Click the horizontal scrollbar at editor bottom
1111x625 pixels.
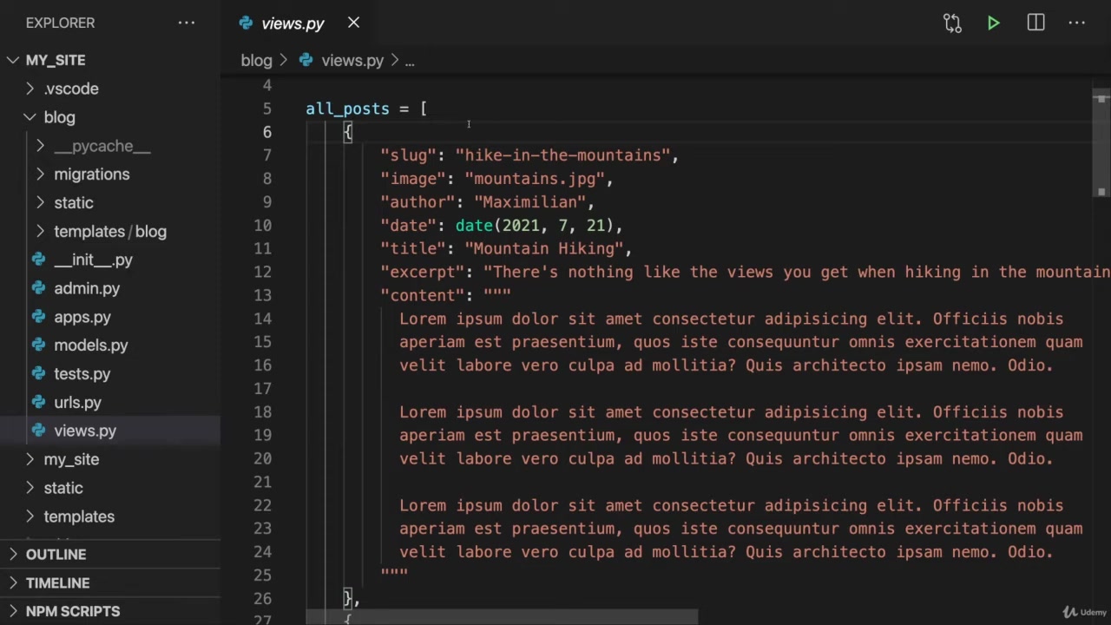click(502, 617)
